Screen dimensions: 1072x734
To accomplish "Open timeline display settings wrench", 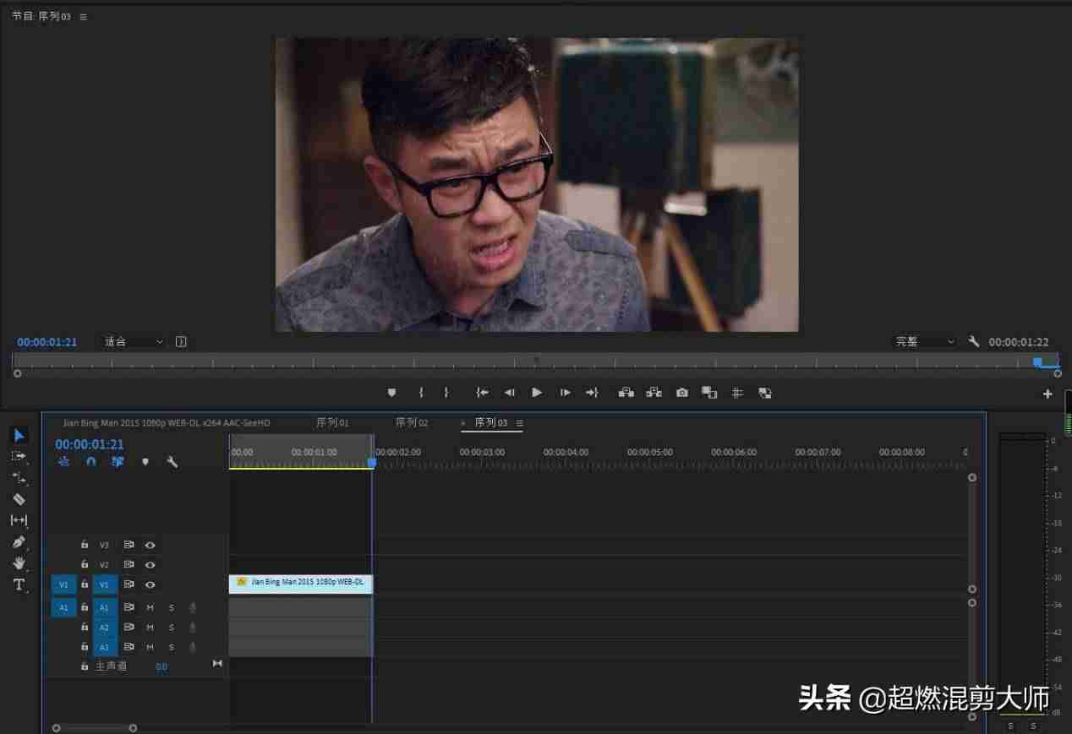I will (x=172, y=462).
